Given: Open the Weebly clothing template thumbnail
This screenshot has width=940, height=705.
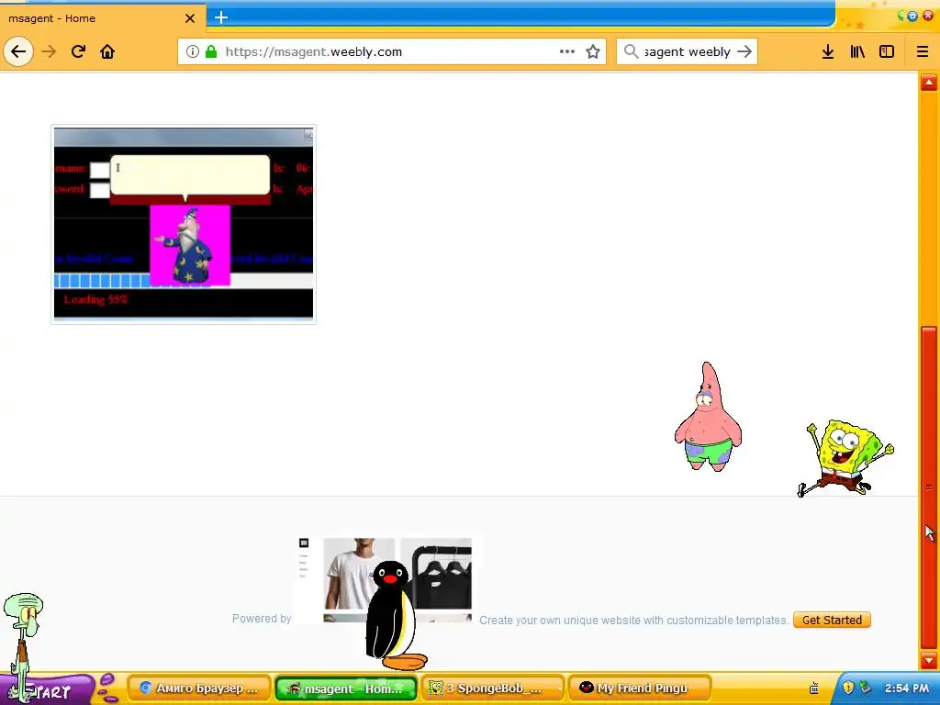Looking at the screenshot, I should [x=385, y=579].
